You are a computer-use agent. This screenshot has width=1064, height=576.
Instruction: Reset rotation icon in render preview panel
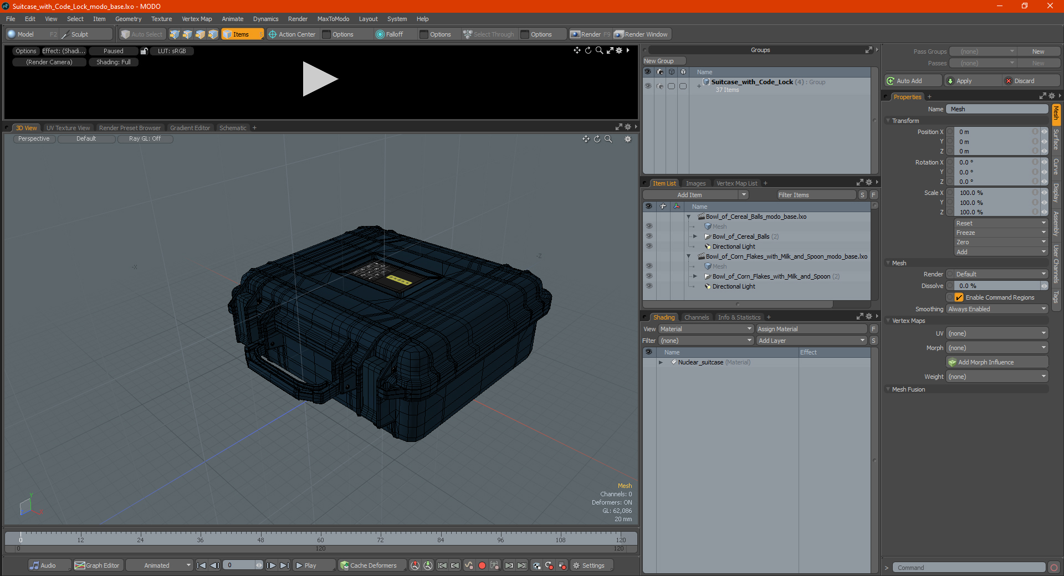tap(588, 50)
